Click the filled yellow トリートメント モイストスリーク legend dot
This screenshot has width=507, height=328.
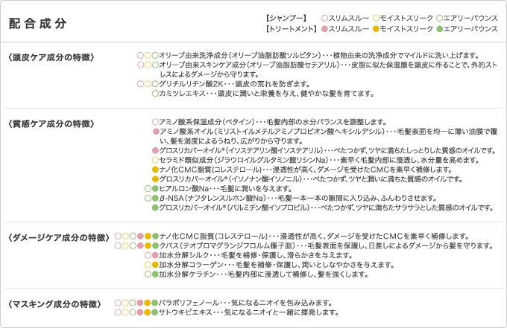click(x=376, y=29)
